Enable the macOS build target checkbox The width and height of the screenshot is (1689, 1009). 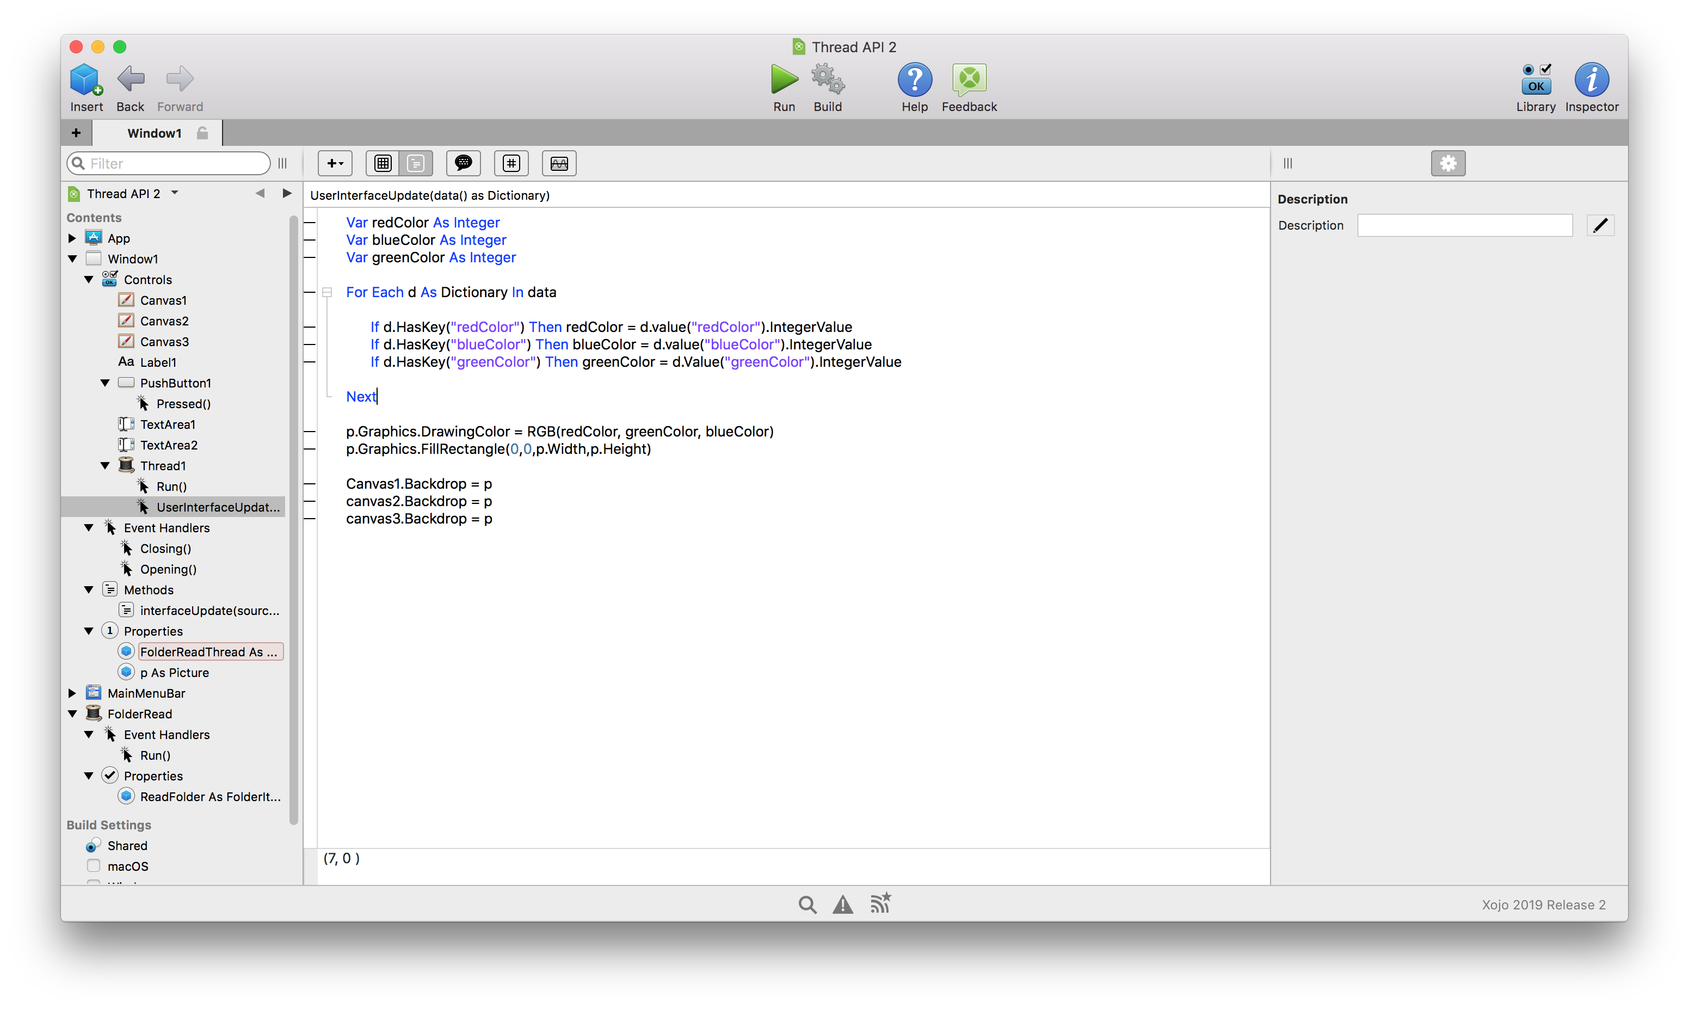coord(93,865)
